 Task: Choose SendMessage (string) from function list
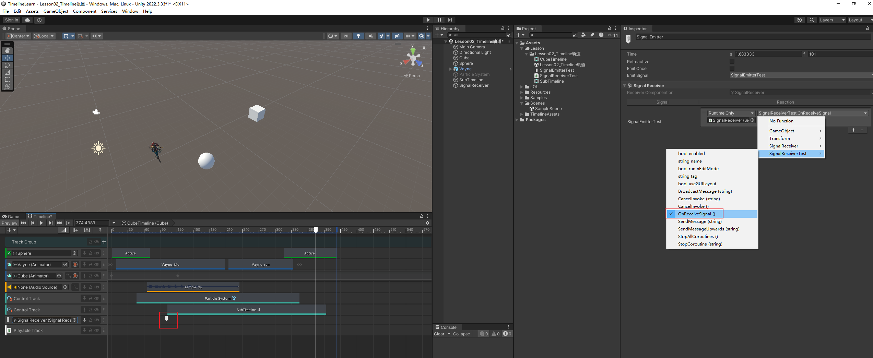pyautogui.click(x=699, y=222)
